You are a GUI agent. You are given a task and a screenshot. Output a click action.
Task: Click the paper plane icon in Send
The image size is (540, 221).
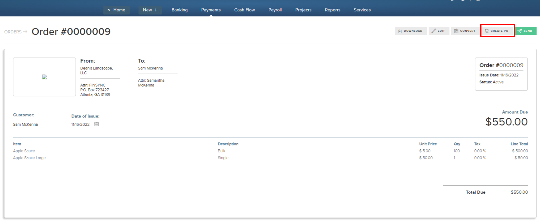tap(520, 31)
